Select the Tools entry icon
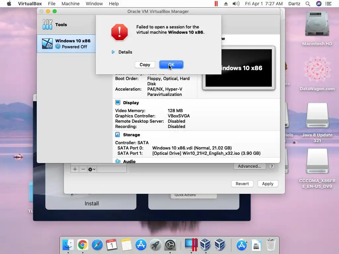 [47, 24]
